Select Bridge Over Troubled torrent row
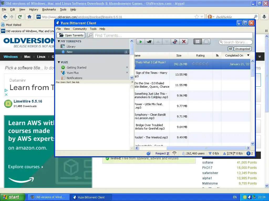Image resolution: width=269 pixels, height=201 pixels. click(192, 127)
